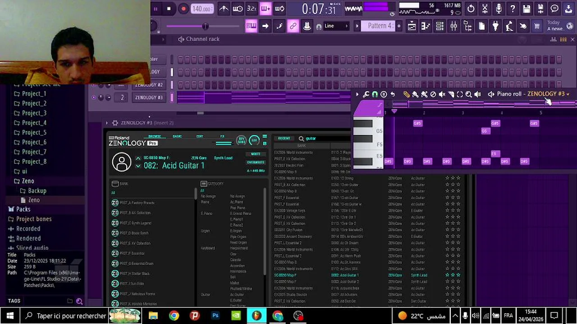Add new pattern with plus button
The image size is (577, 324).
[398, 26]
